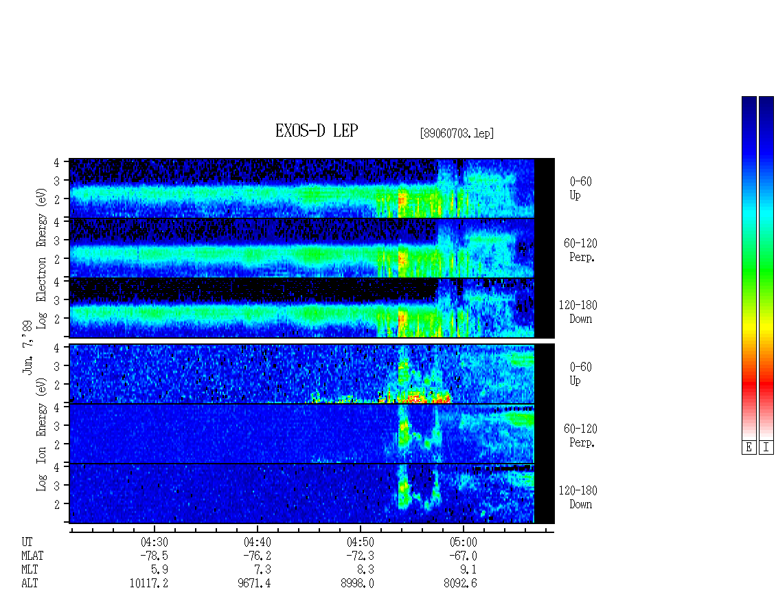Click the E label under the color bar

pyautogui.click(x=749, y=448)
